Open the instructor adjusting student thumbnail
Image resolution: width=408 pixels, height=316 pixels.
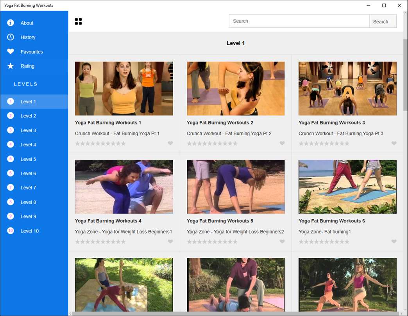click(236, 284)
